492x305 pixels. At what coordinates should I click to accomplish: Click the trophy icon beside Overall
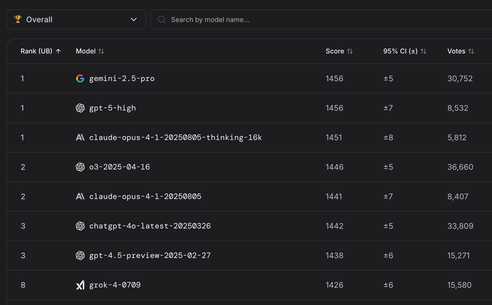[x=18, y=19]
